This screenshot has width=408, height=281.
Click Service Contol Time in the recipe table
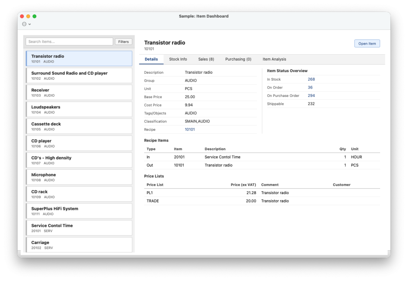222,157
